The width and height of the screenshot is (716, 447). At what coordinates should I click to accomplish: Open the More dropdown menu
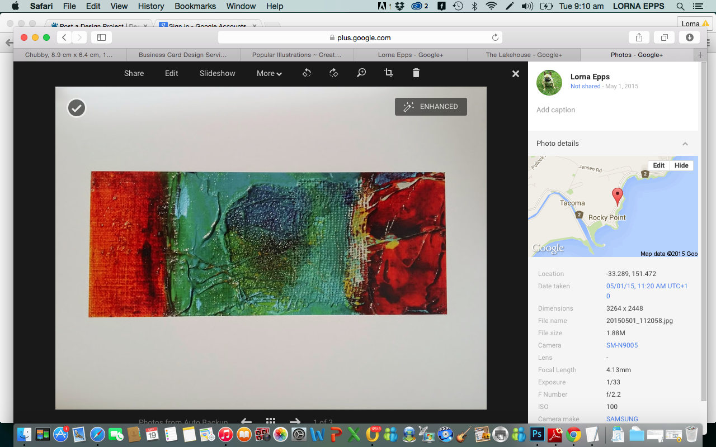pyautogui.click(x=269, y=73)
